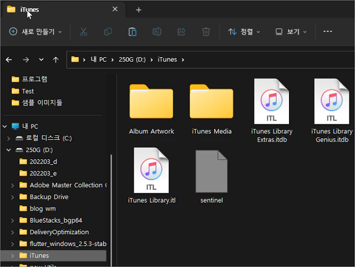Expand flutter_windows_2.5.3-stab folder node
This screenshot has height=267, width=355.
point(12,244)
